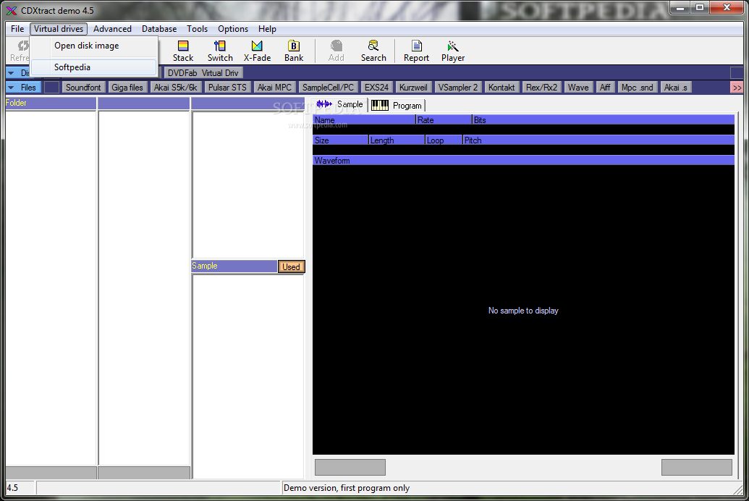This screenshot has height=501, width=749.
Task: Close the CDXtract demo window
Action: coord(727,8)
